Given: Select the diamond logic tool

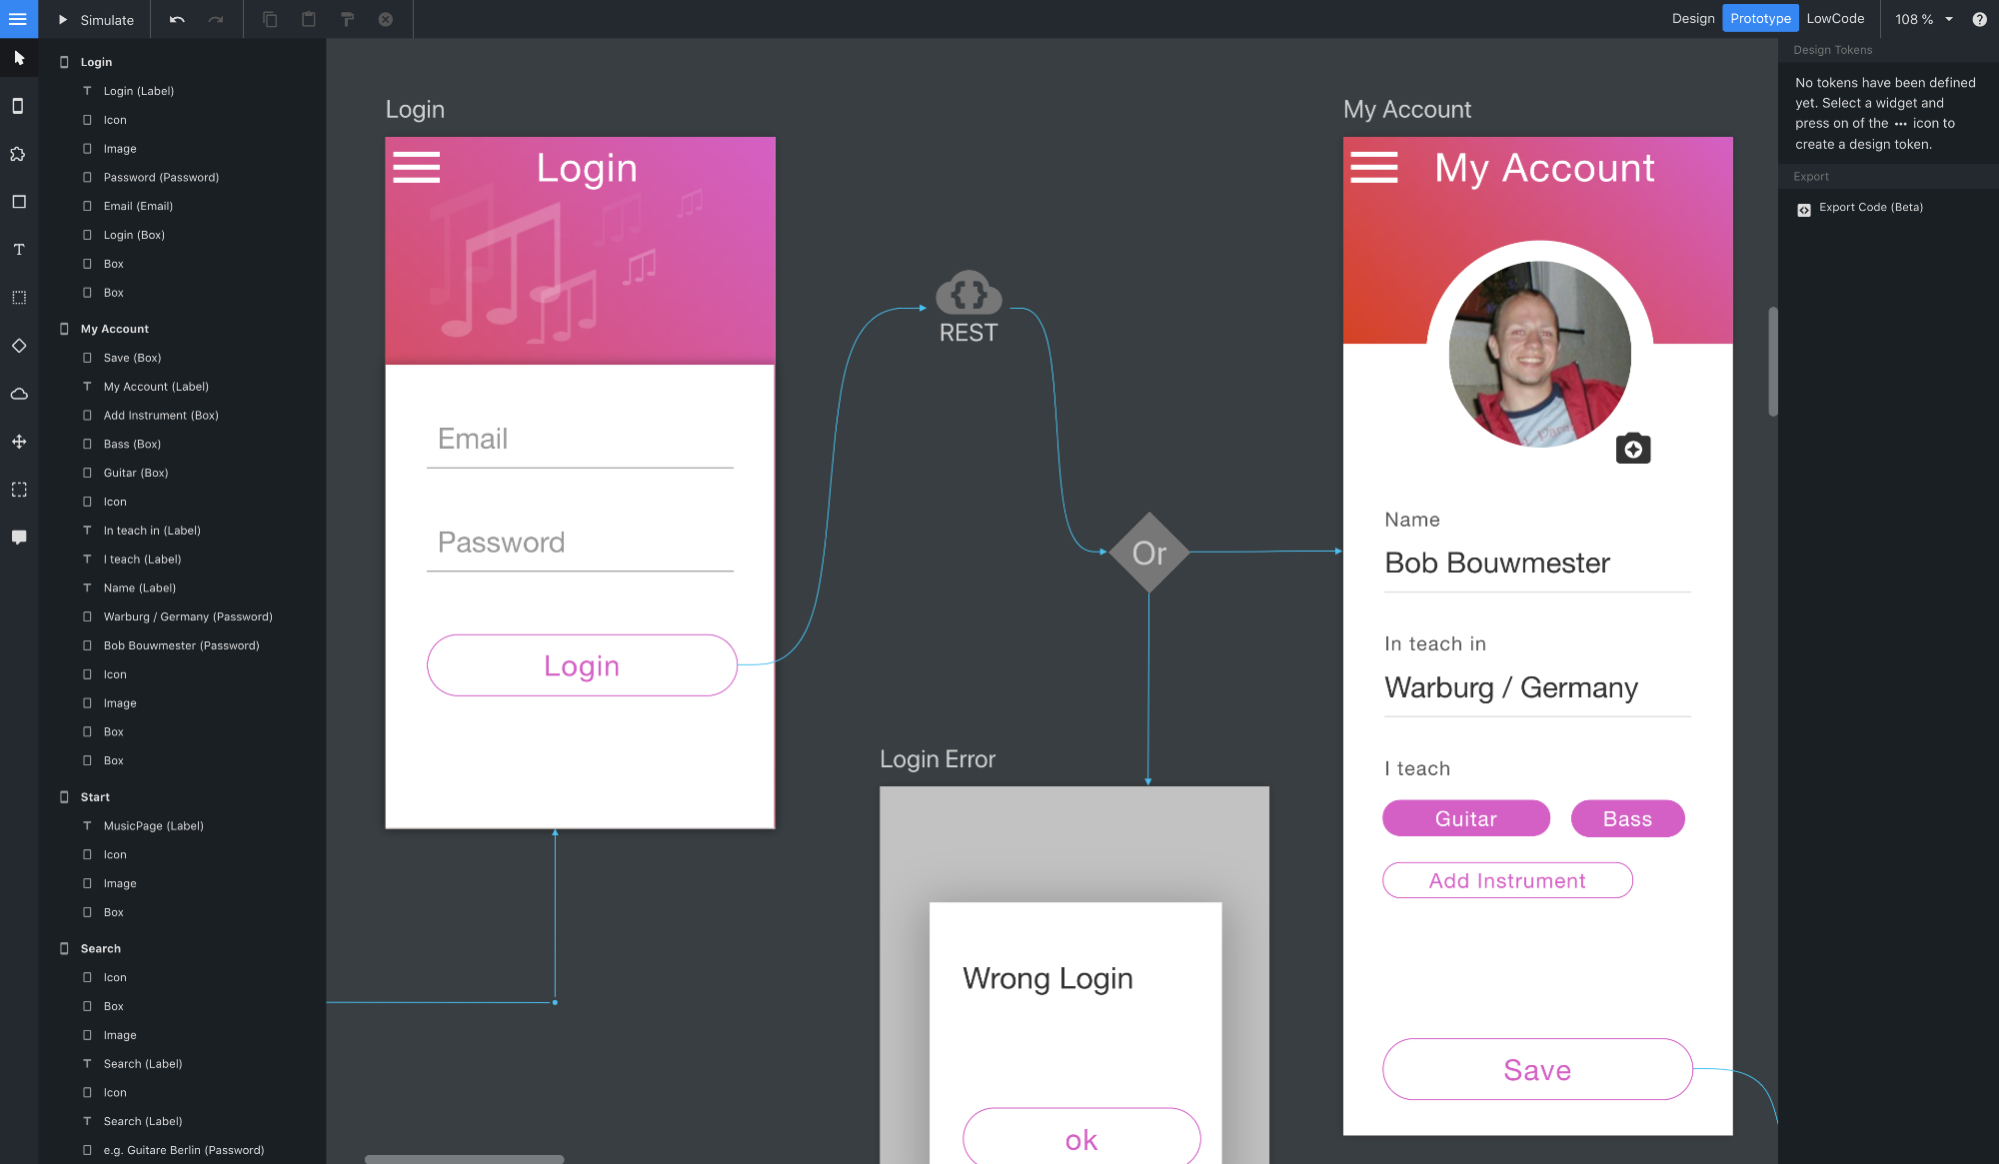Looking at the screenshot, I should (18, 346).
